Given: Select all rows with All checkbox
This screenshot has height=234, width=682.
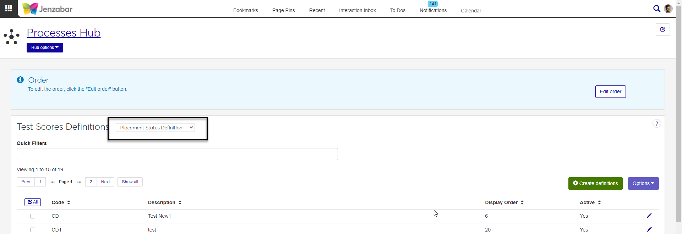Looking at the screenshot, I should [33, 202].
